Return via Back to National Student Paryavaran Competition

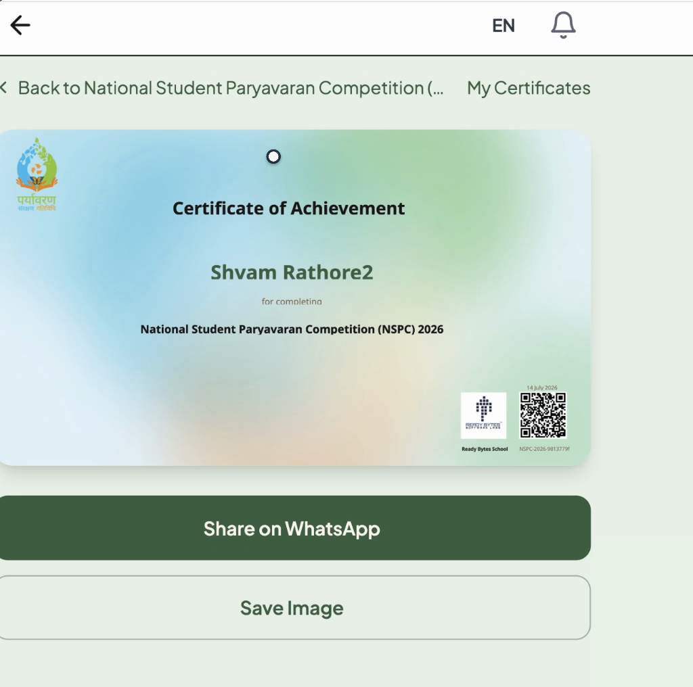[231, 88]
